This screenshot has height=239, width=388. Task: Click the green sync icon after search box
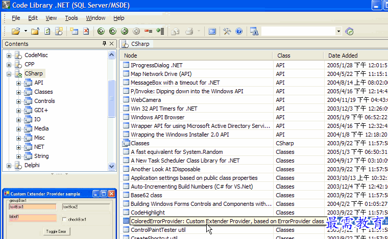(x=349, y=32)
